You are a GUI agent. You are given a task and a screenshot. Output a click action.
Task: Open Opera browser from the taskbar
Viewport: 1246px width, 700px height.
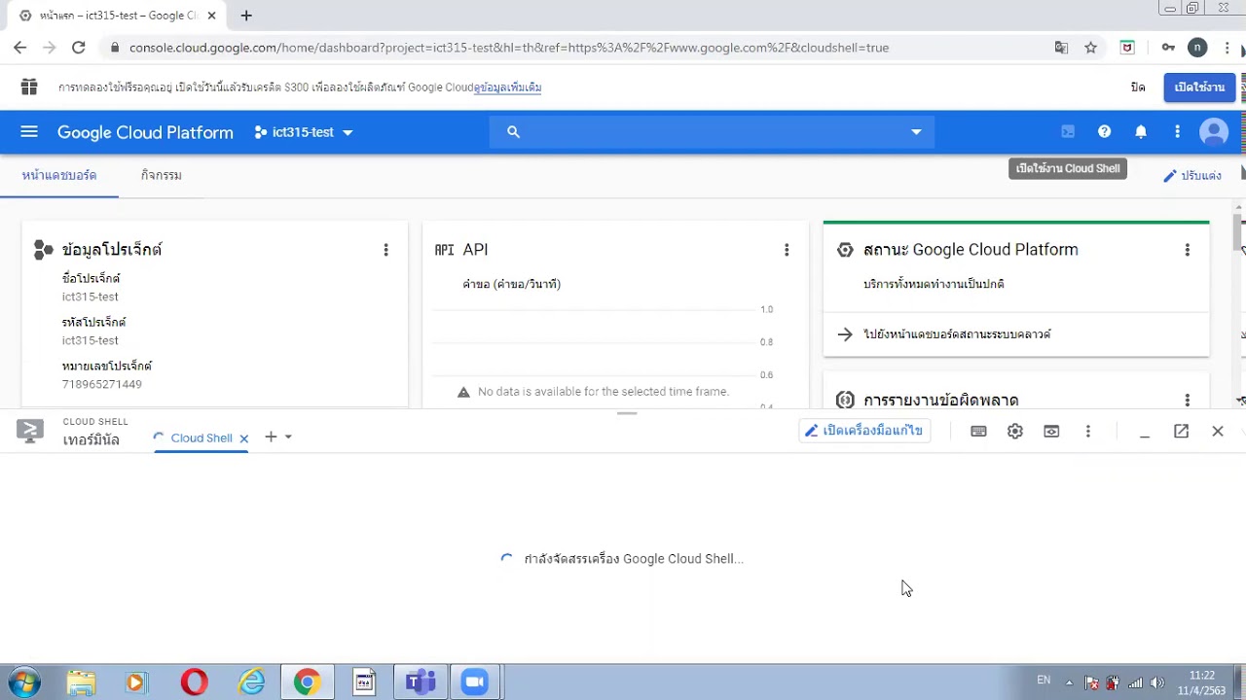pyautogui.click(x=194, y=682)
